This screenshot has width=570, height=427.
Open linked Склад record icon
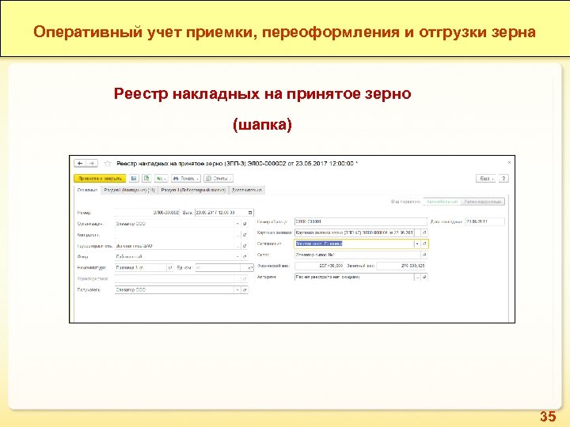tap(424, 255)
